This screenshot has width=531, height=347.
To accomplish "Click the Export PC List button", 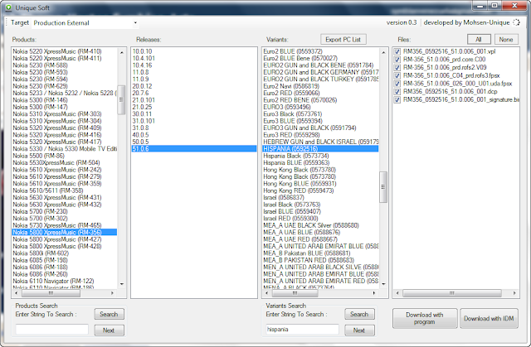I will (343, 40).
